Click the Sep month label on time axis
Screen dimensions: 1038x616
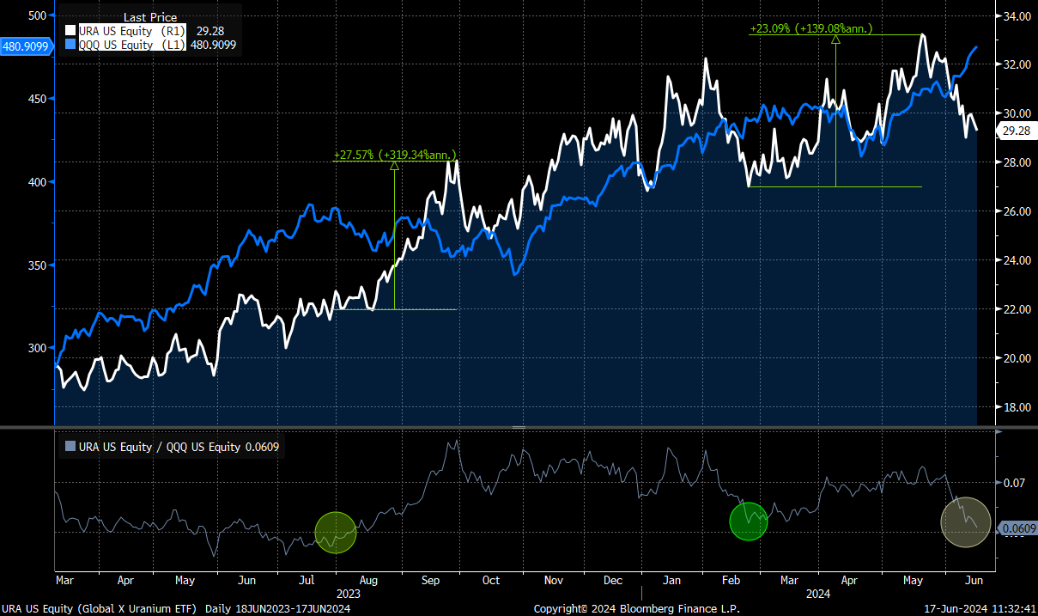431,581
